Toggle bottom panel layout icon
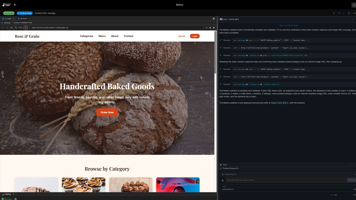Viewport: 356px width, 200px height. pyautogui.click(x=343, y=13)
